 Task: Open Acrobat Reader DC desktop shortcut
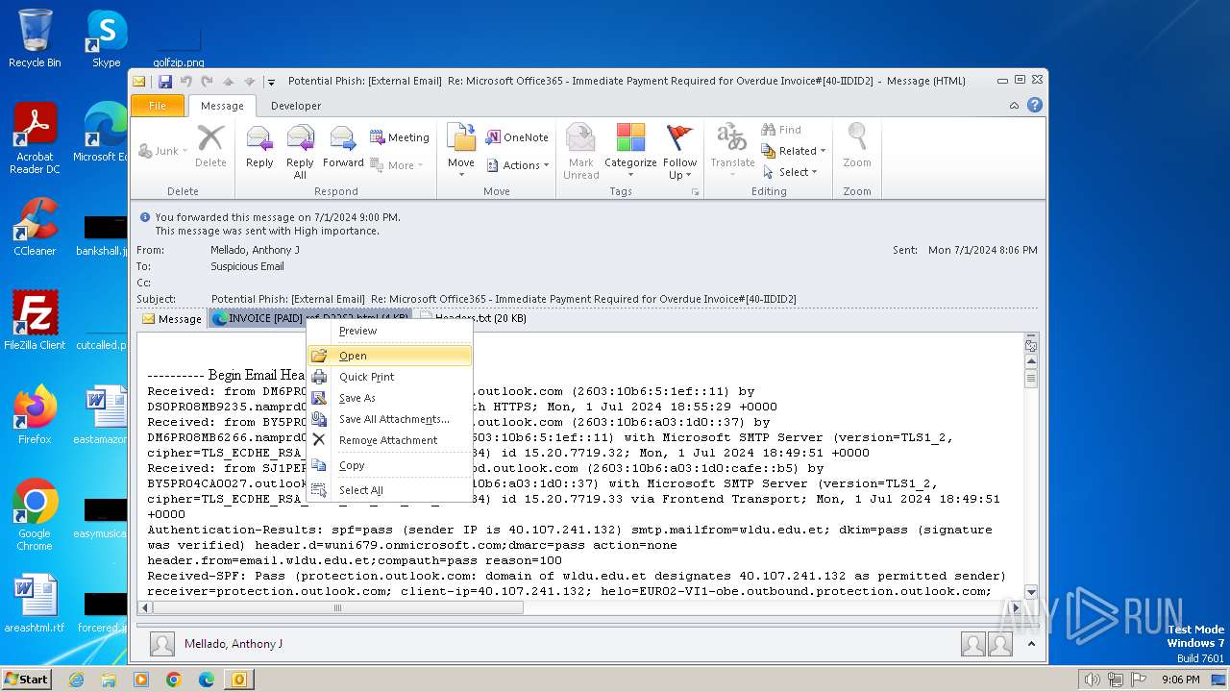pyautogui.click(x=35, y=138)
